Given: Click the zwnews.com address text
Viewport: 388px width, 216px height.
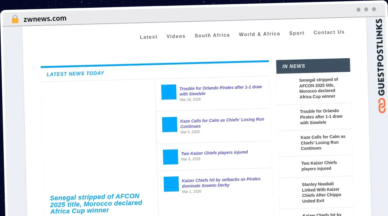Looking at the screenshot, I should pos(45,19).
